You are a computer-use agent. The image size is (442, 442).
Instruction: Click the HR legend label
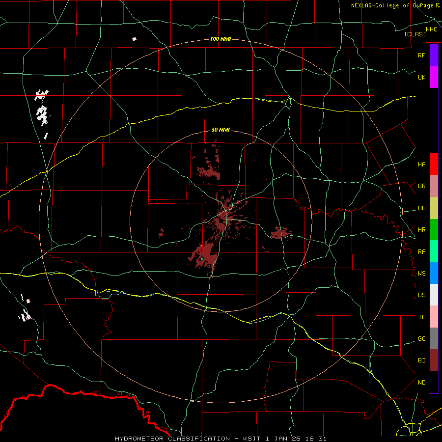tap(422, 230)
